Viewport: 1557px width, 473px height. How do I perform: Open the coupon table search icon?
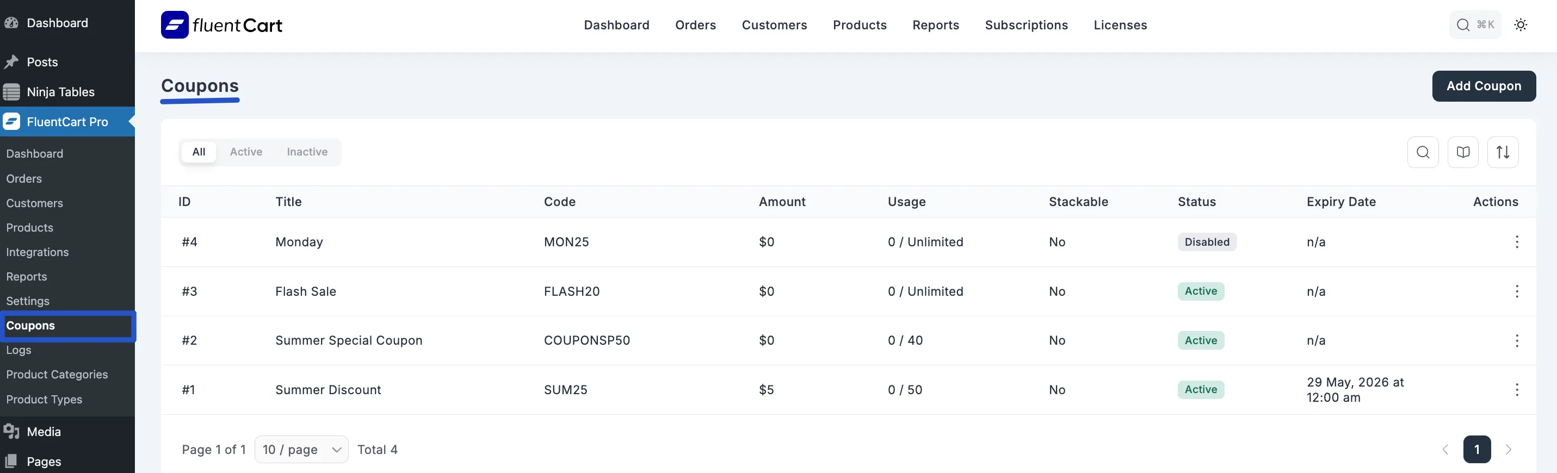1422,152
